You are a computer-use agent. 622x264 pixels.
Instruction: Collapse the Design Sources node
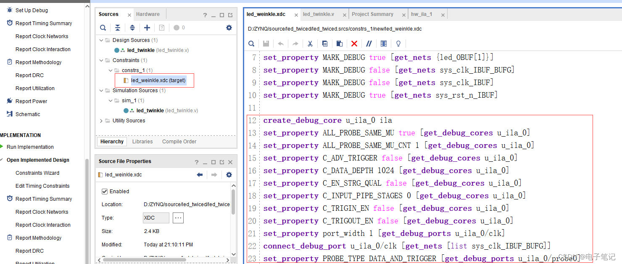tap(101, 40)
